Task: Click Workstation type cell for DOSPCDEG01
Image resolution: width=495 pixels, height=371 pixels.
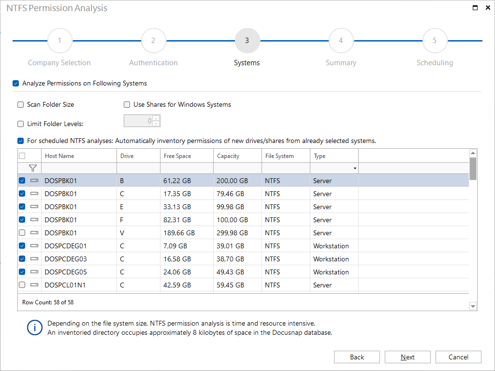Action: [334, 246]
